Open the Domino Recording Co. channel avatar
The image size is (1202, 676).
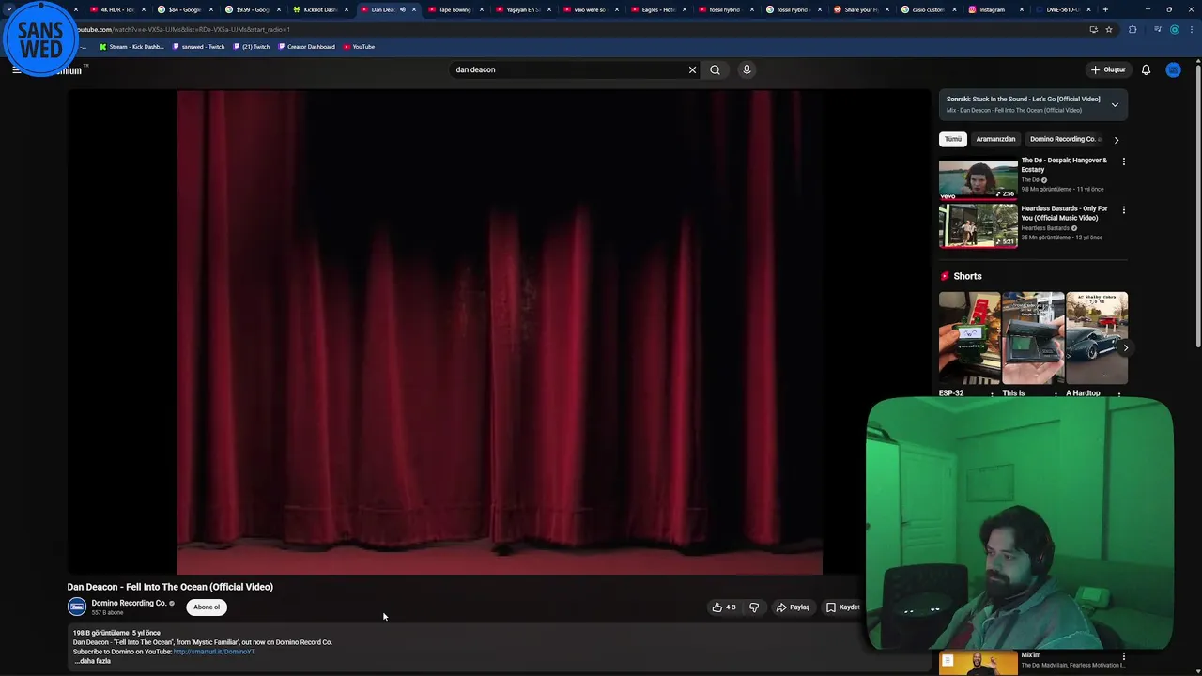pyautogui.click(x=77, y=607)
